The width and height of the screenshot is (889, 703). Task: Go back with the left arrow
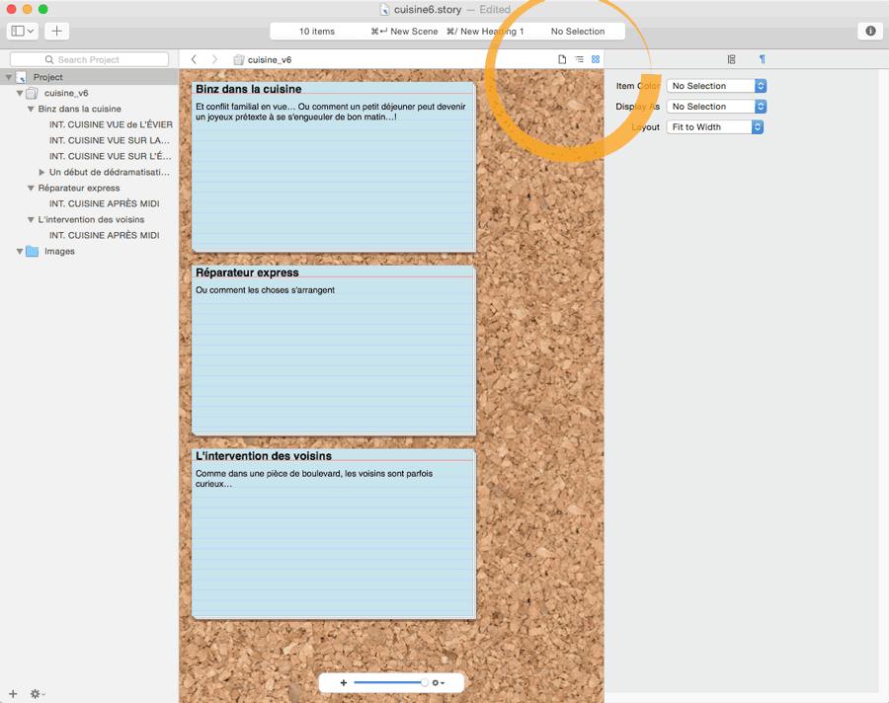194,59
